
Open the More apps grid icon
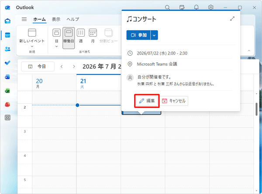[x=7, y=118]
